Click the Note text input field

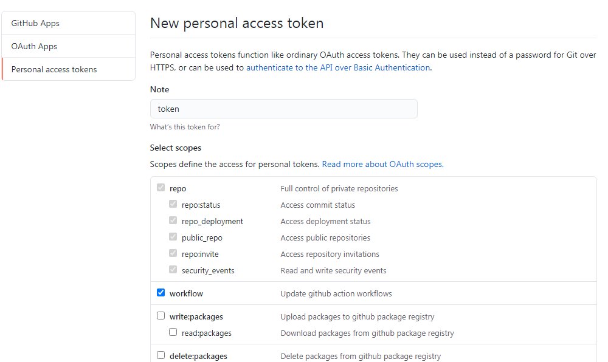(x=283, y=109)
